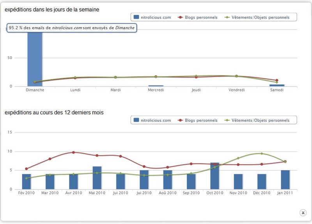
Task: Select the Nov 2010 blue bar
Action: click(238, 182)
